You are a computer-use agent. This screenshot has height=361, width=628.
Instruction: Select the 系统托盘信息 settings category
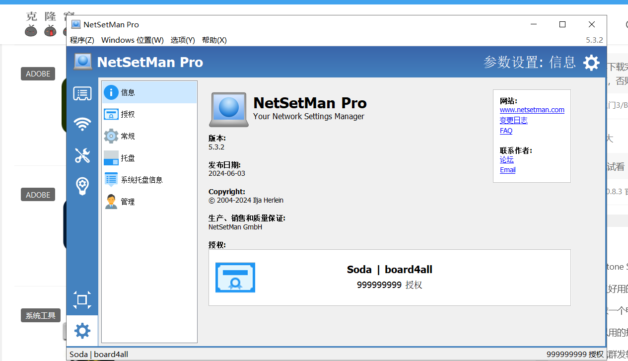(149, 180)
